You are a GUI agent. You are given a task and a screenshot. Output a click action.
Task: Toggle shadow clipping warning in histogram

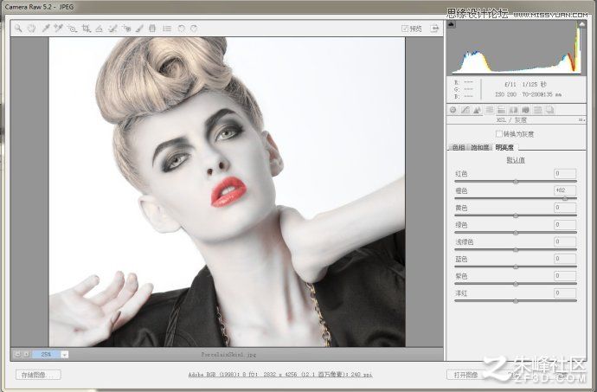451,24
